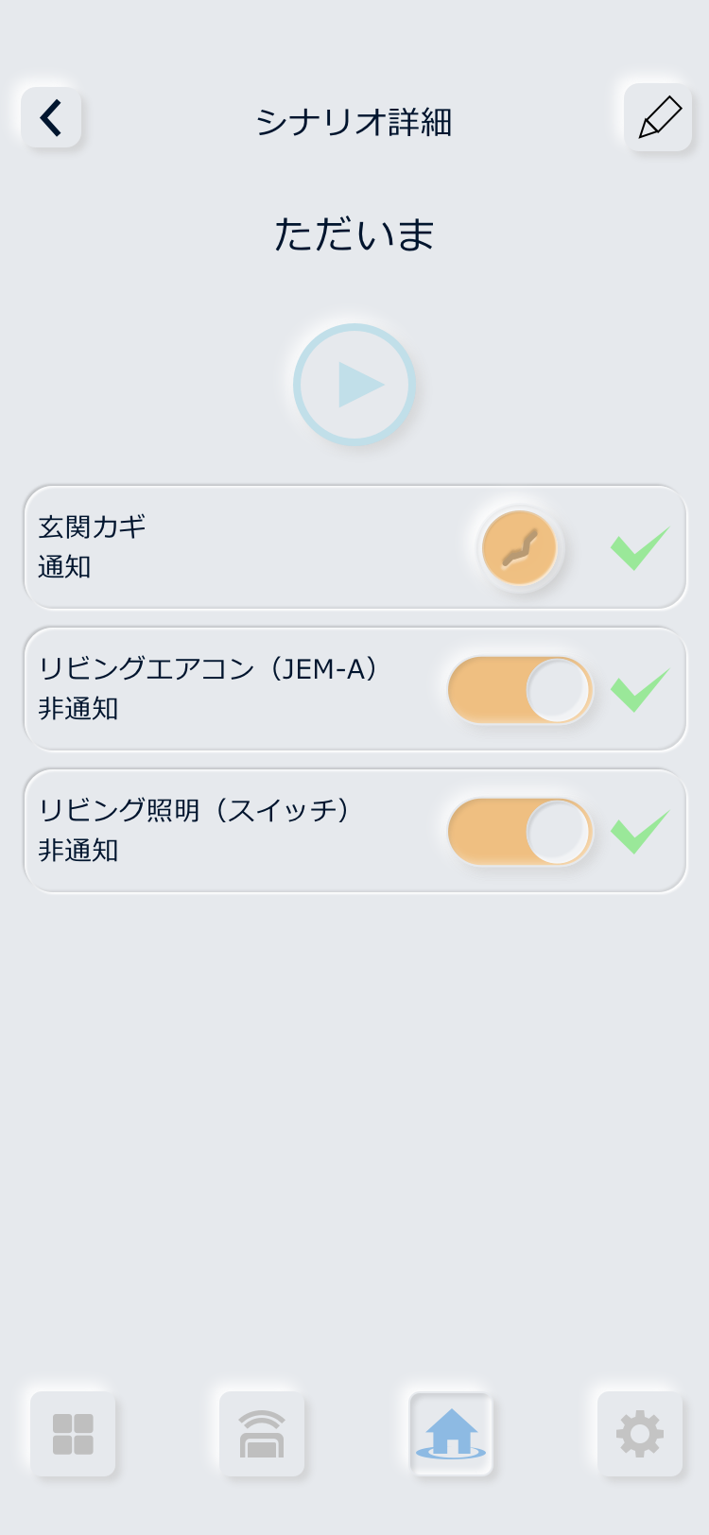Click the checkmark beside the リビングエアコン switch
The width and height of the screenshot is (709, 1535).
tap(640, 690)
